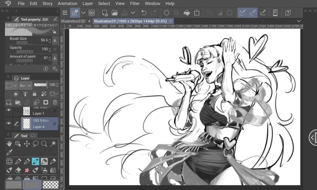Toggle the snap to grid icon
The width and height of the screenshot is (317, 190).
(x=263, y=13)
